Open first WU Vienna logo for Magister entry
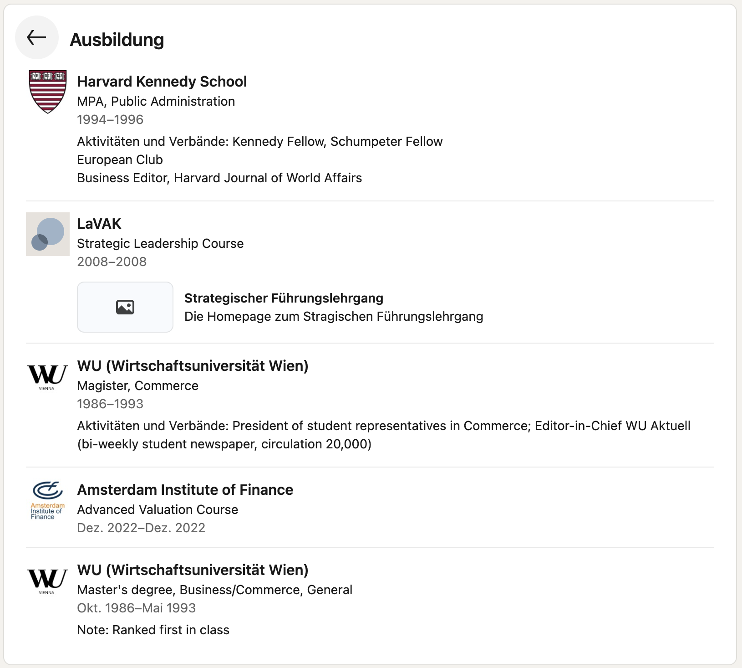This screenshot has height=668, width=742. [x=48, y=376]
